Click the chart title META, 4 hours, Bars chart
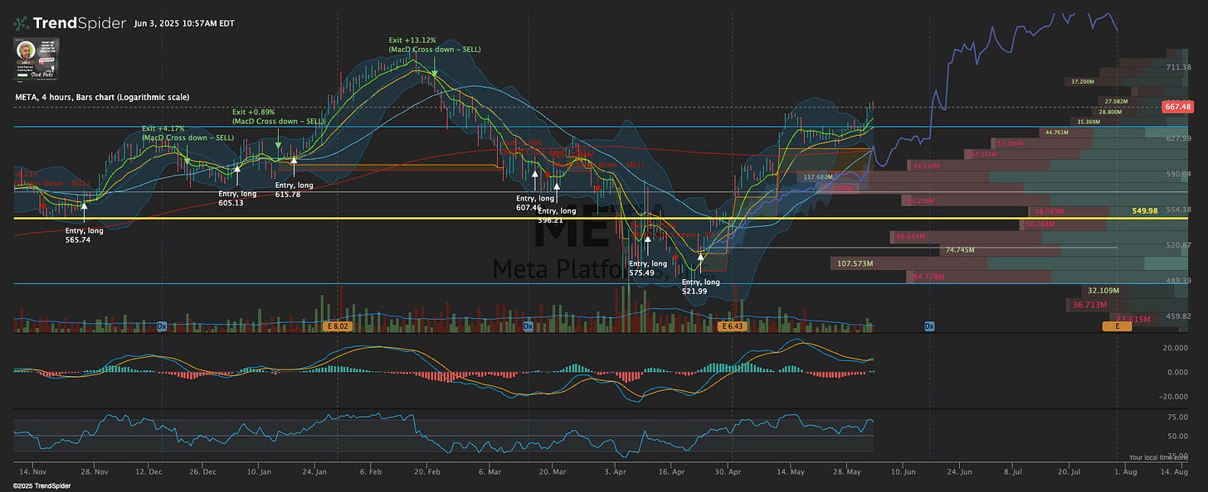 [x=102, y=97]
